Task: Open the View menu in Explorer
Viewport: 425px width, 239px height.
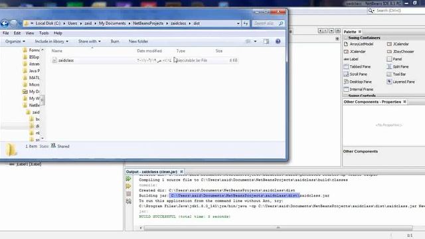Action: tap(30, 33)
